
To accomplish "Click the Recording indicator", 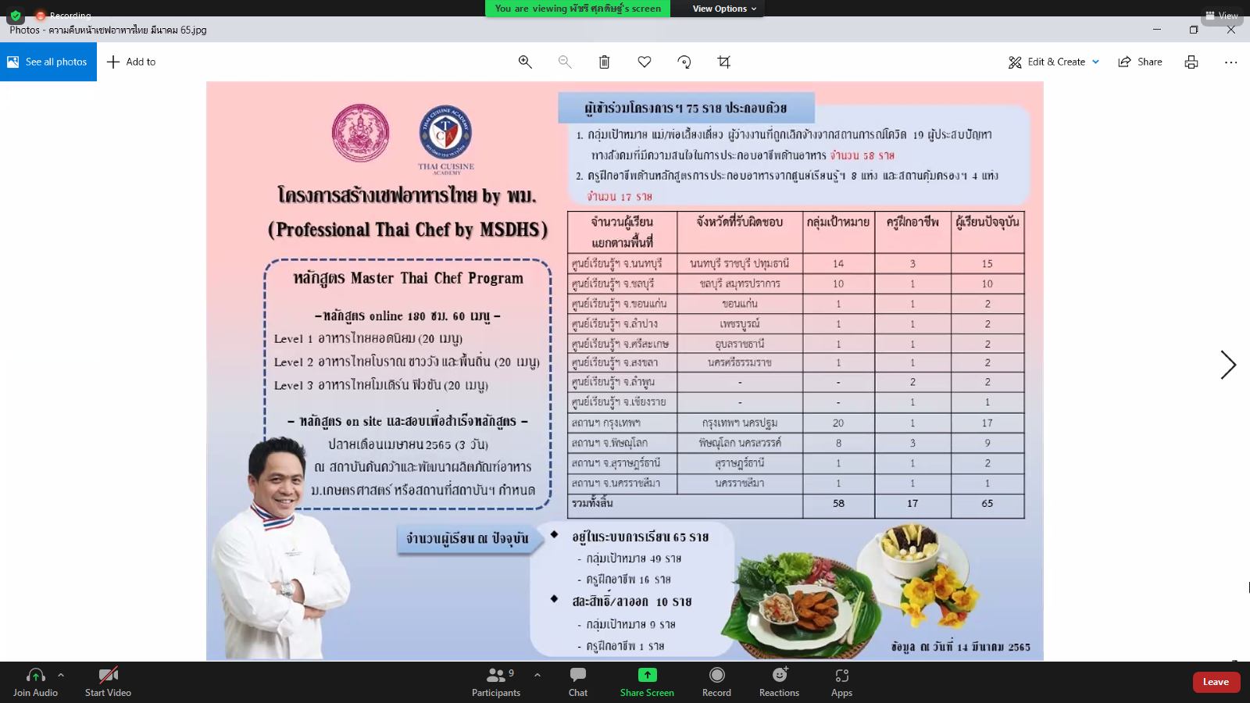I will pyautogui.click(x=64, y=15).
